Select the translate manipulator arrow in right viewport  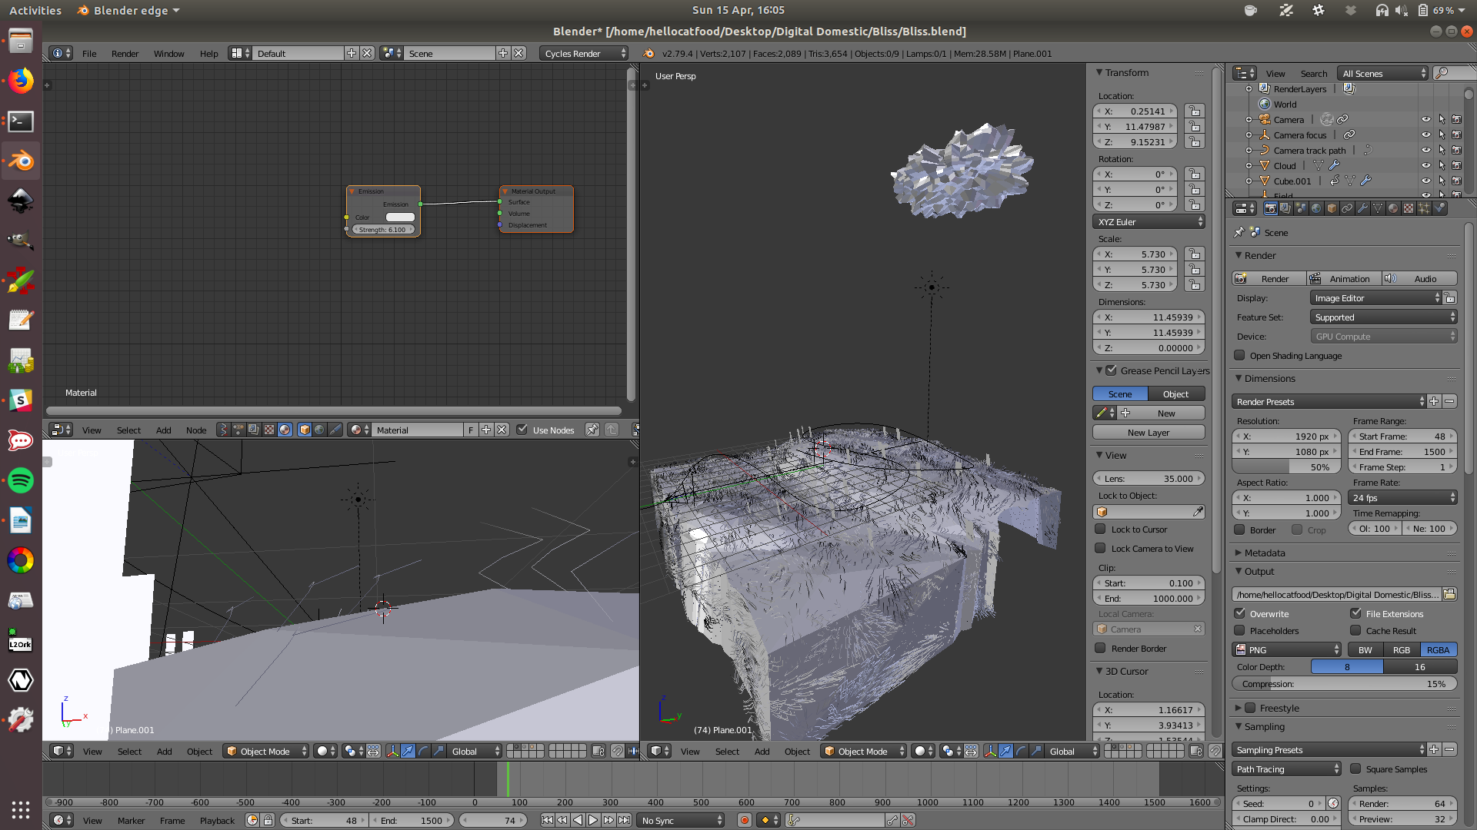[1005, 751]
